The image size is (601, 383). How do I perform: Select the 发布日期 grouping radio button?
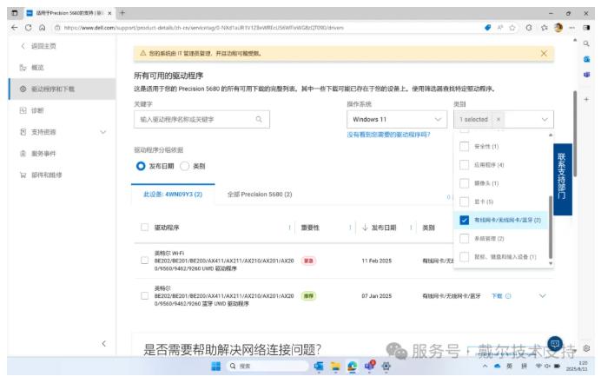pos(141,166)
